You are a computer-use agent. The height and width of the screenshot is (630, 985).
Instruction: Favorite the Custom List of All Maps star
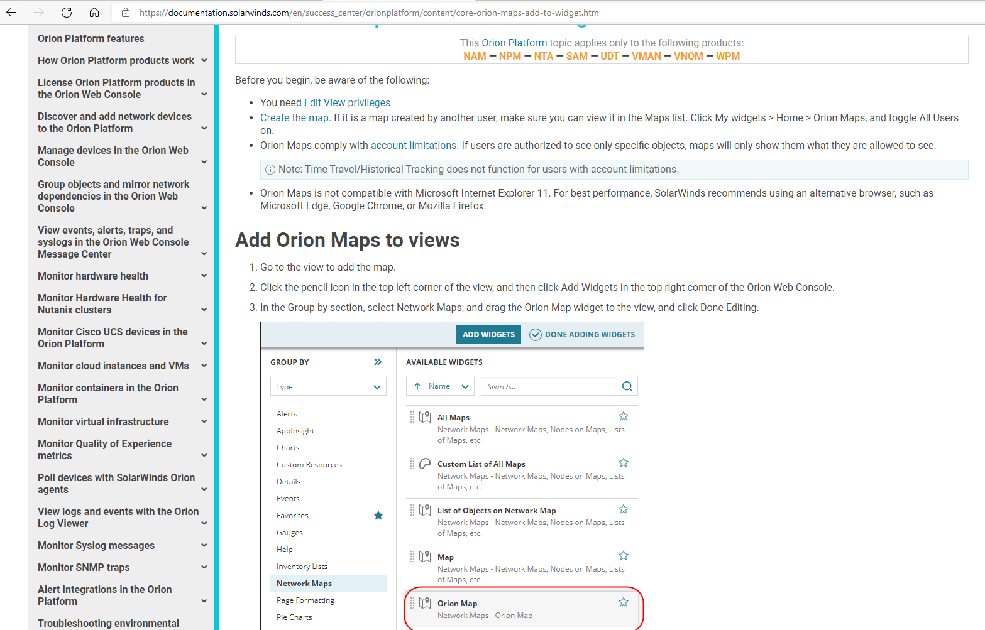[x=624, y=462]
